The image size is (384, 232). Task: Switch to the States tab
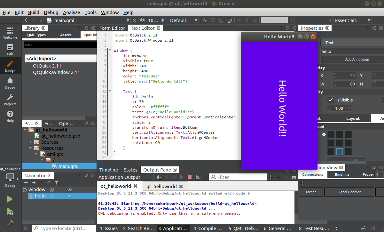pos(130,170)
